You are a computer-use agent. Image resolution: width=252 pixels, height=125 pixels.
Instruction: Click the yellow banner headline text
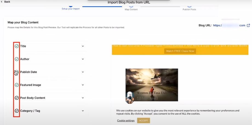click(180, 46)
